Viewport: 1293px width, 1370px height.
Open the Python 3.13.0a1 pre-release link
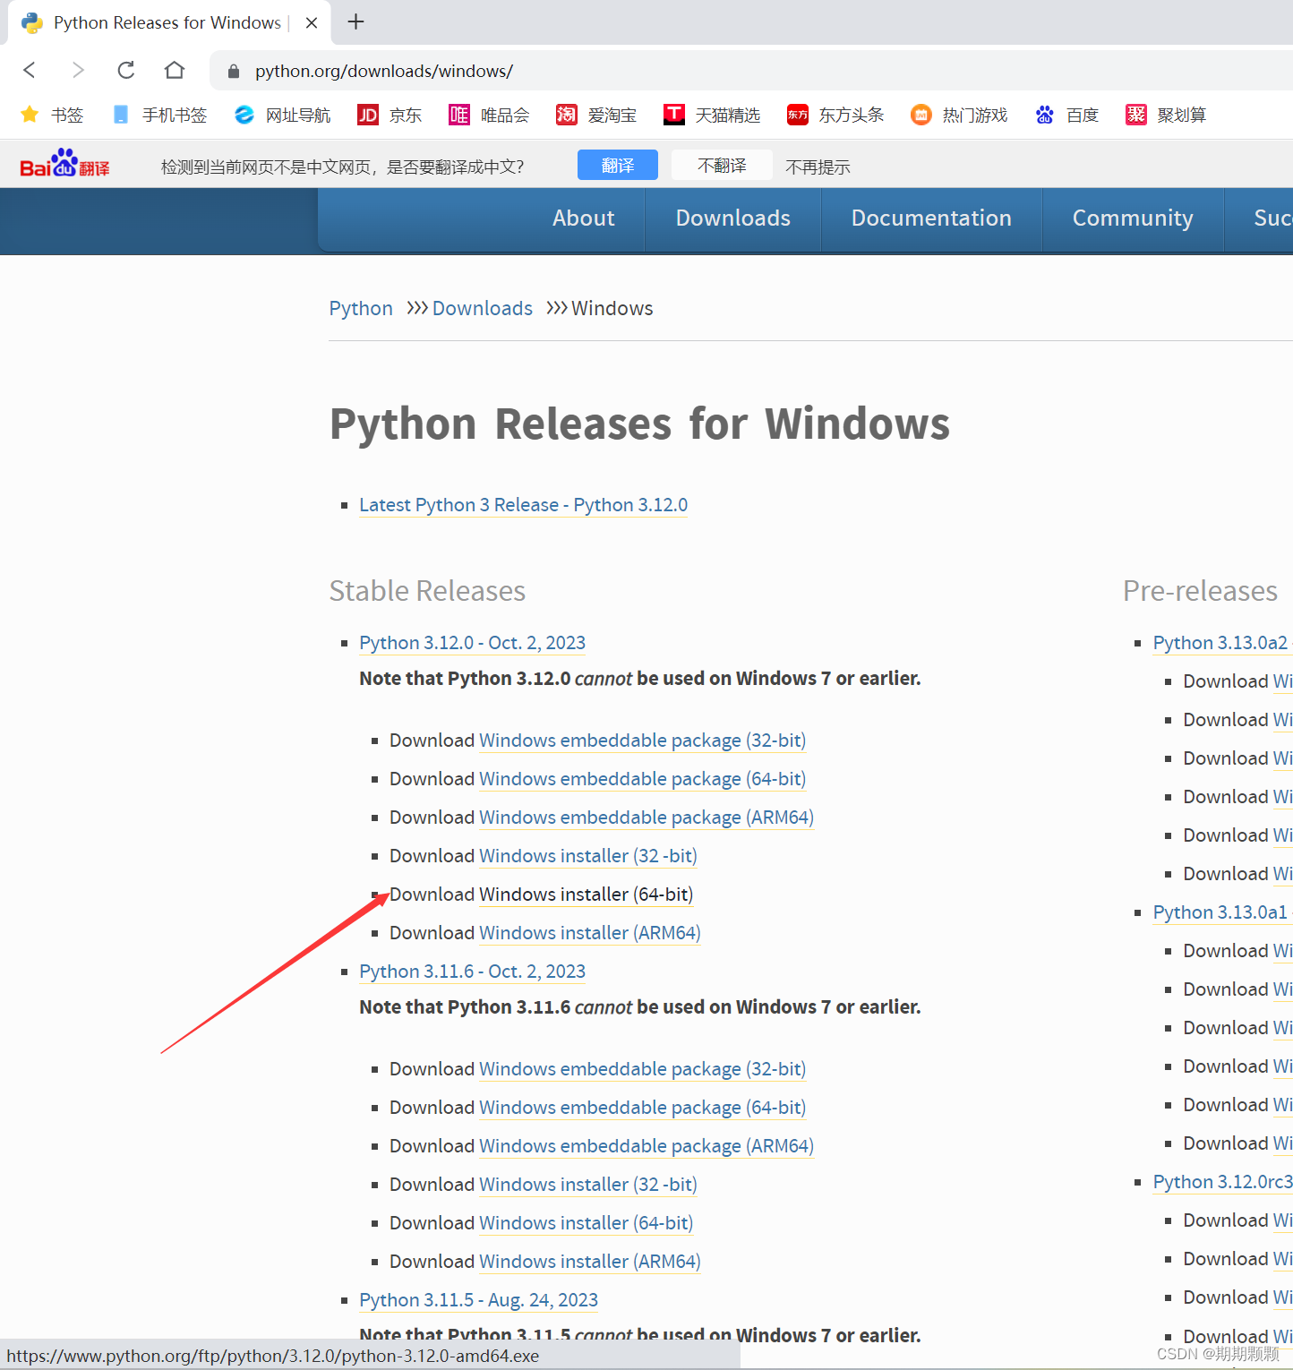[1221, 912]
